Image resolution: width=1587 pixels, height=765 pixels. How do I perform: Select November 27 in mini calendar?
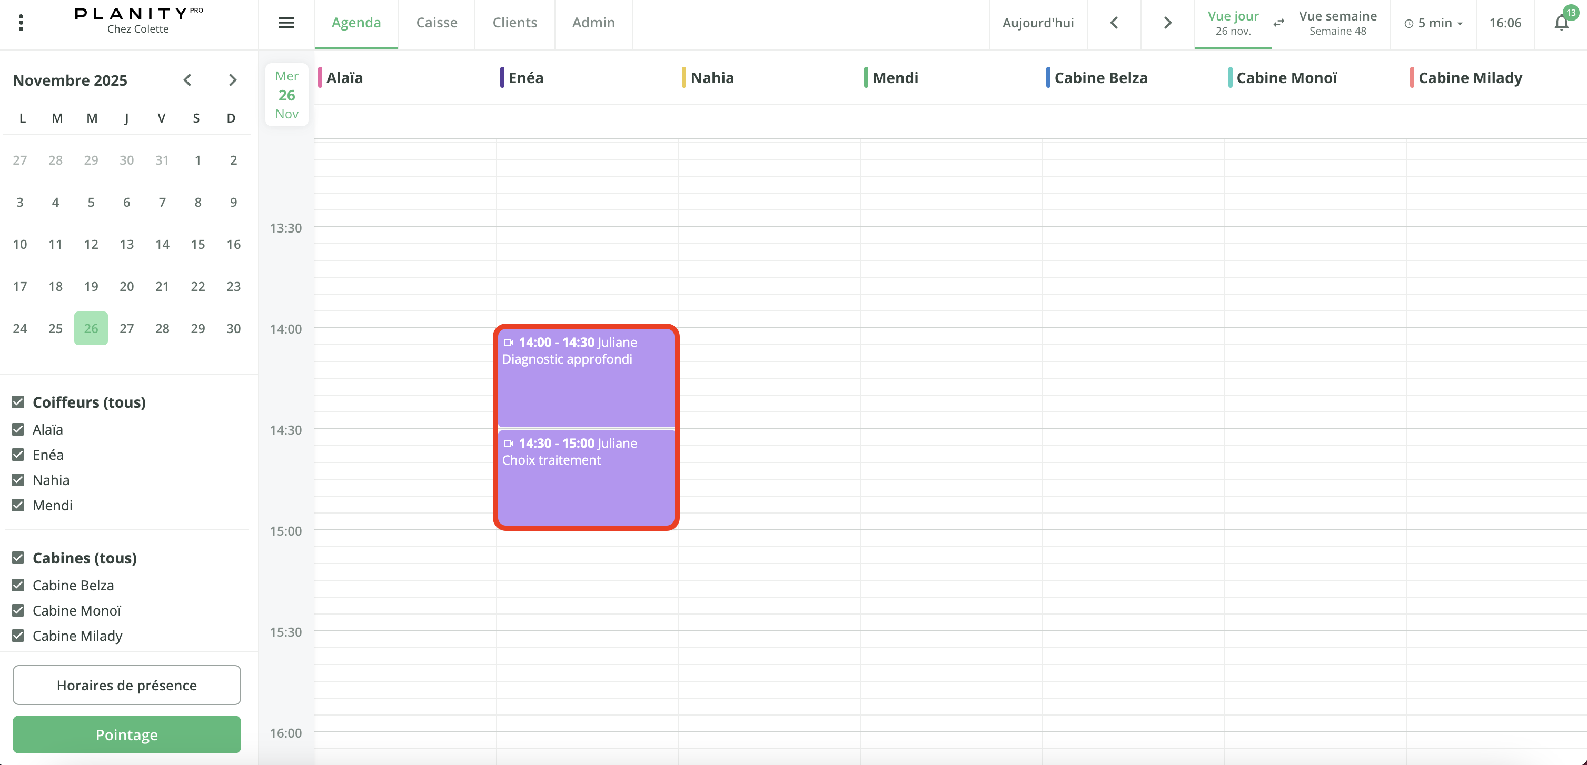[126, 329]
